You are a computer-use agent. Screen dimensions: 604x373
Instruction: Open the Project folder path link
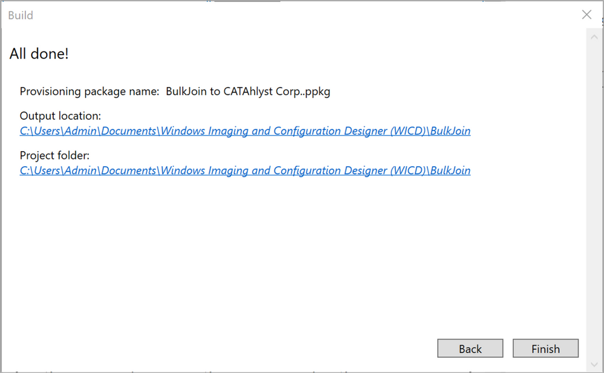tap(245, 170)
